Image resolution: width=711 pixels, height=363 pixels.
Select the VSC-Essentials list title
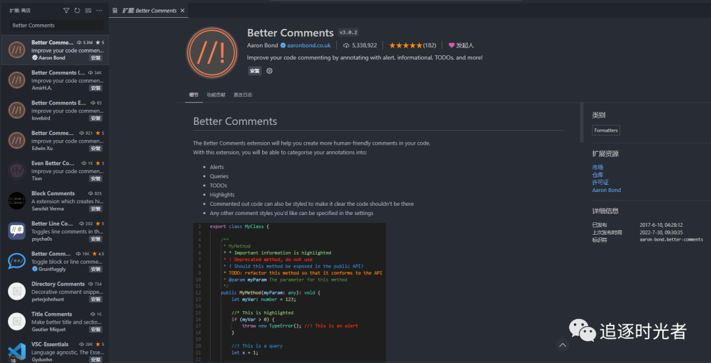(50, 345)
